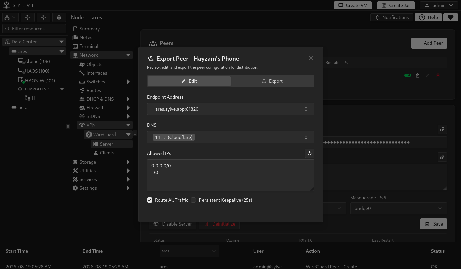
Task: Click the Filter resources search field
Action: (x=34, y=29)
